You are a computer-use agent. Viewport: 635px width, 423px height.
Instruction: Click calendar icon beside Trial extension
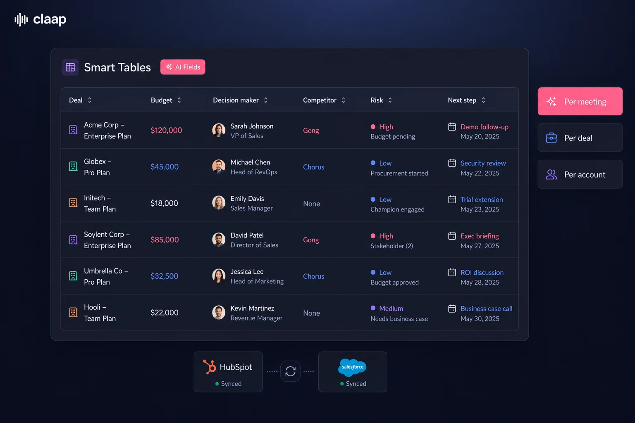click(452, 199)
